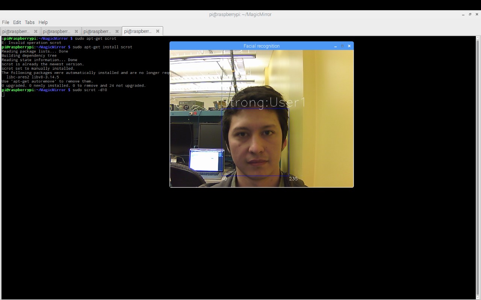
Task: Close the second terminal tab using its X
Action: [x=76, y=31]
